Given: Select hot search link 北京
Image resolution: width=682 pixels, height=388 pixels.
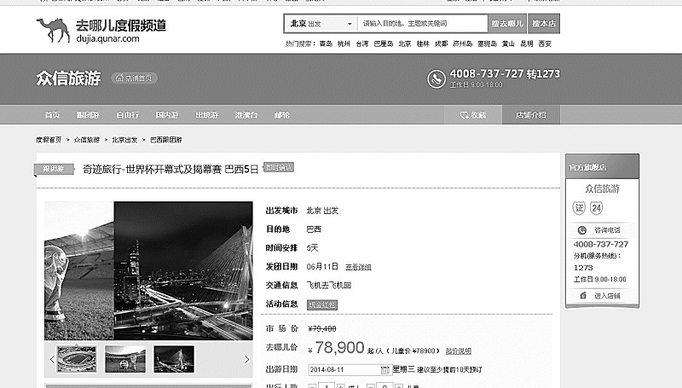Looking at the screenshot, I should click(404, 43).
